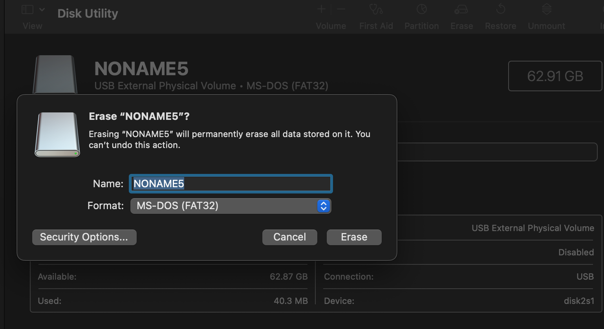Click the 62.91 GB capacity display
The width and height of the screenshot is (604, 329).
pos(555,76)
